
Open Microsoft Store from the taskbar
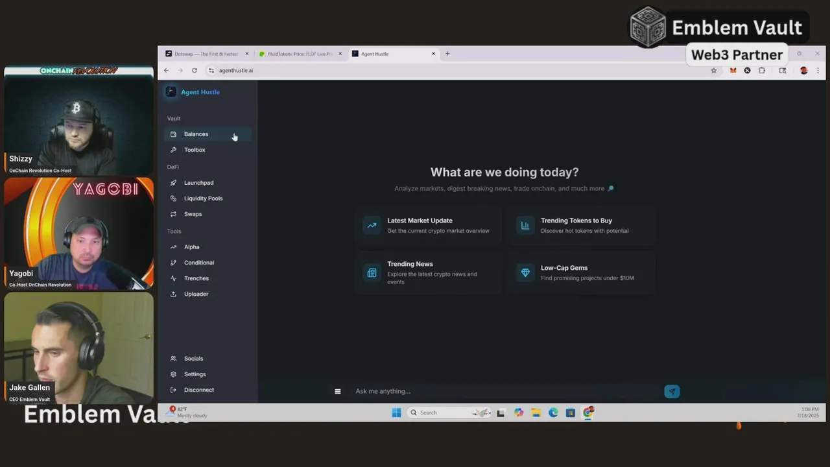point(571,413)
